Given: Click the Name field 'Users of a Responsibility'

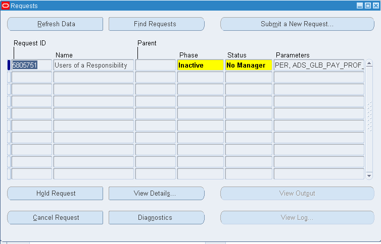Looking at the screenshot, I should [93, 65].
